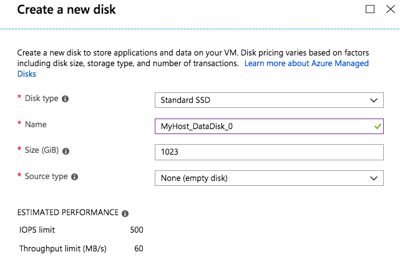The width and height of the screenshot is (400, 257).
Task: Click the green validation checkmark in Name field
Action: click(378, 126)
